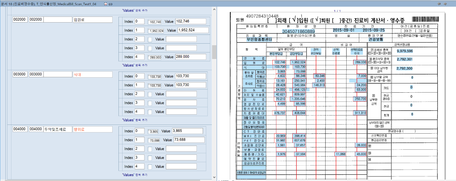Focus the Value field containing 102,746

point(191,21)
